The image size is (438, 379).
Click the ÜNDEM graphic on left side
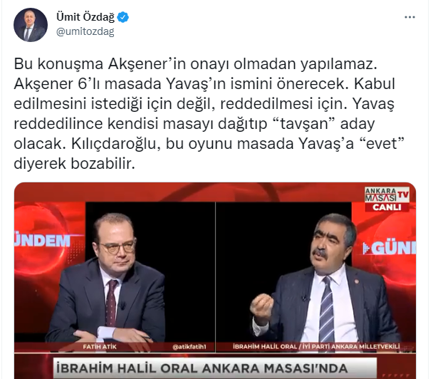click(42, 241)
